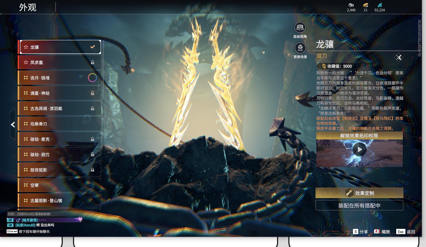Click the wrench icon on 效果定制
Screen dimensions: 426x247
tap(349, 193)
